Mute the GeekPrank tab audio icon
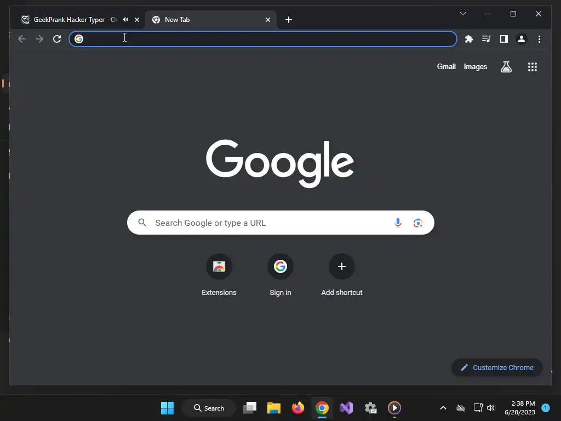Screen dimensions: 561x421 point(125,20)
